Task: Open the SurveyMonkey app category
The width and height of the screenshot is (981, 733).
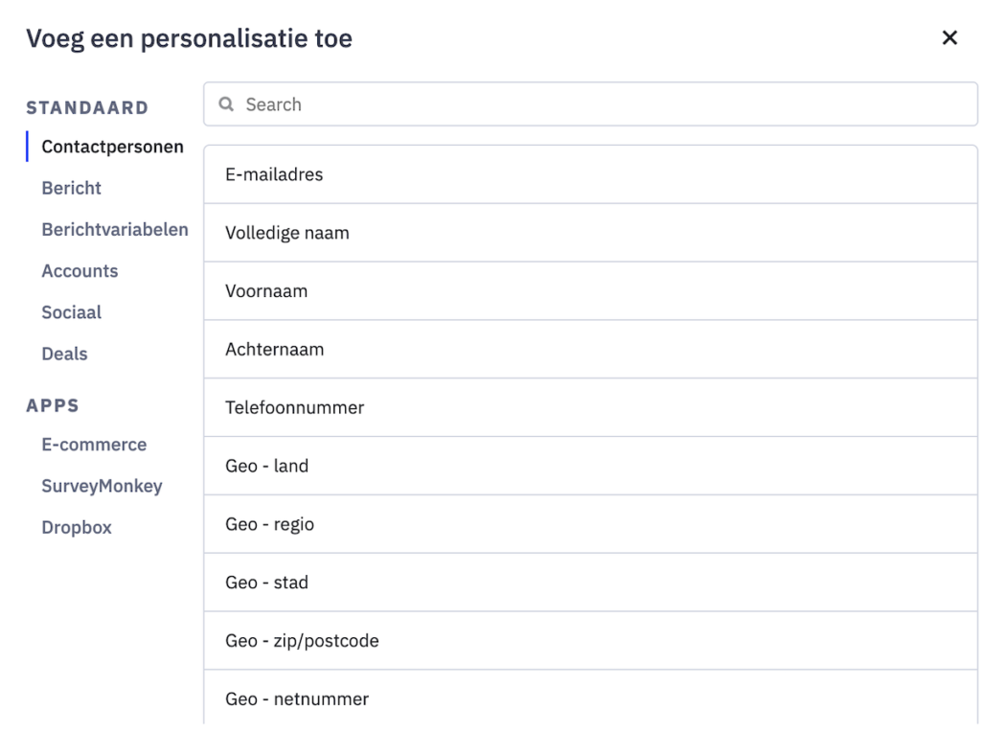Action: tap(102, 486)
